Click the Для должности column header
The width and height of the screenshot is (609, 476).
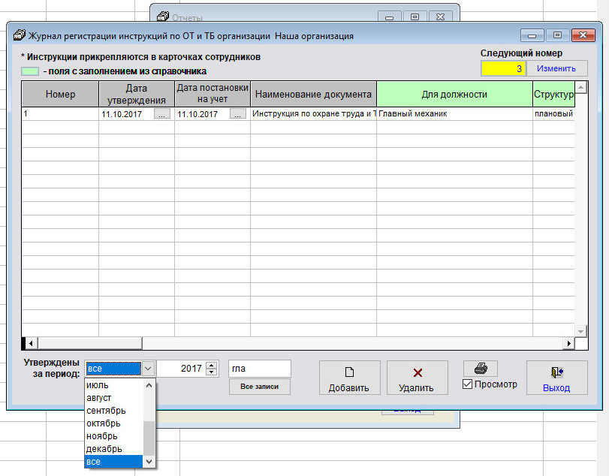coord(454,95)
